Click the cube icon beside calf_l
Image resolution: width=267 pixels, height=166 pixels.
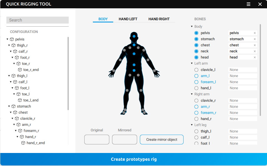(x=15, y=82)
